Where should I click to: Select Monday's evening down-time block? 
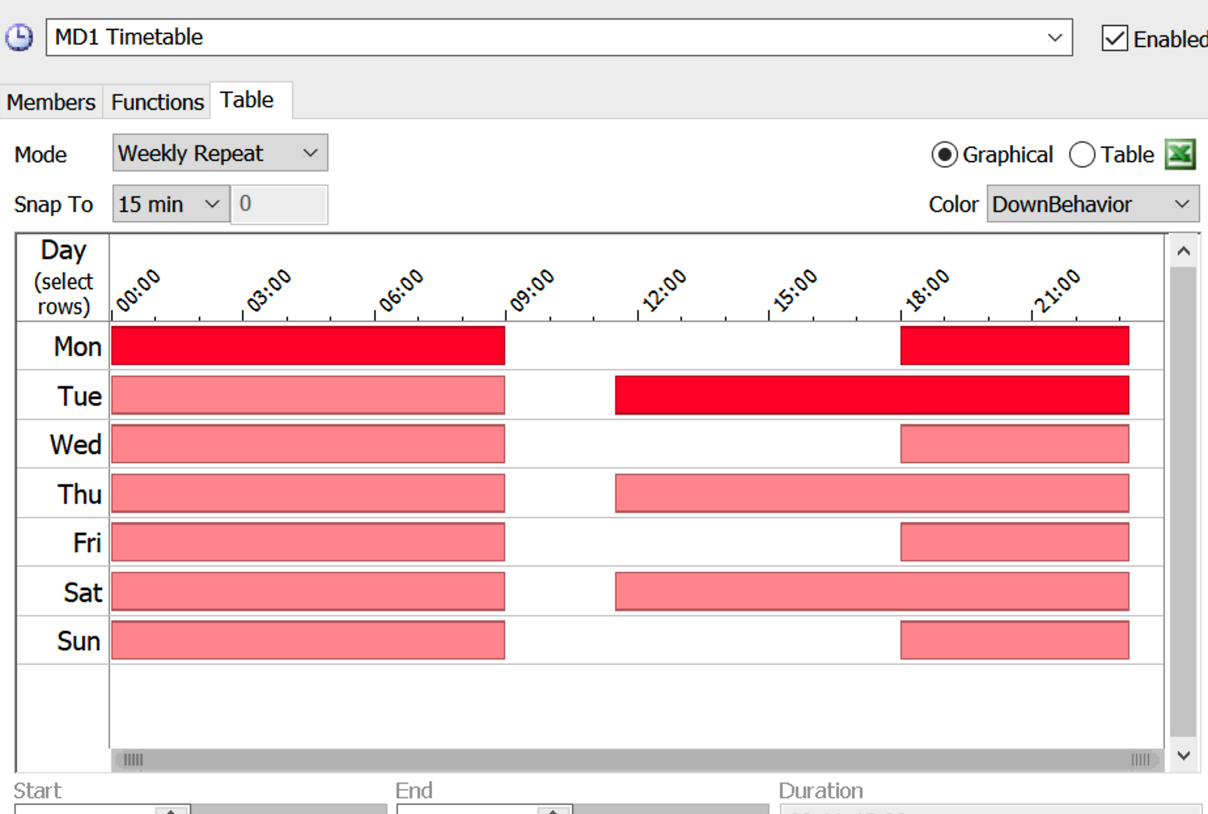pos(1014,346)
